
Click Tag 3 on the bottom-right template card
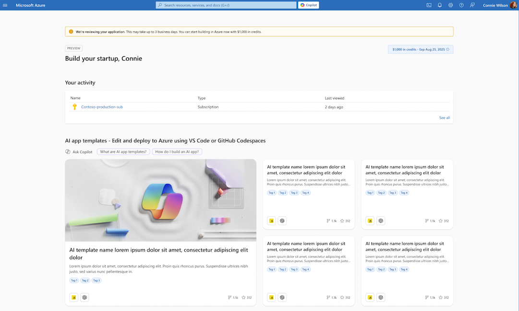(x=393, y=269)
